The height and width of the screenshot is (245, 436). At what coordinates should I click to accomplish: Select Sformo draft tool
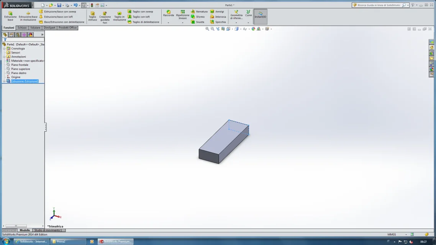pyautogui.click(x=198, y=17)
